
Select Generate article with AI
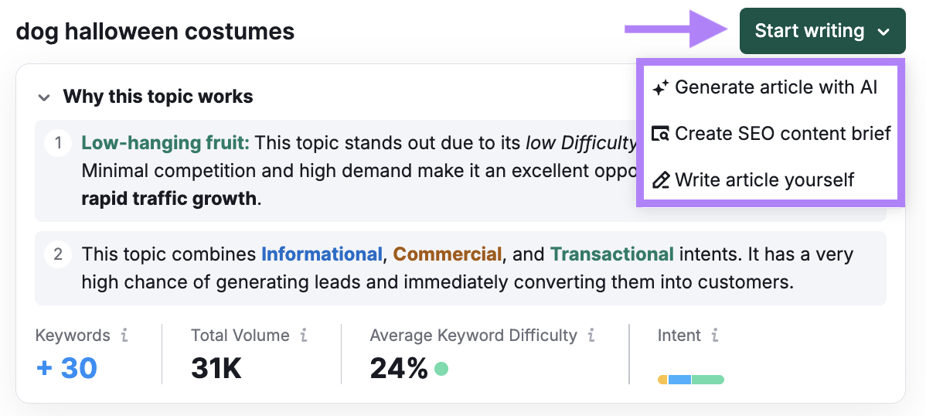coord(775,87)
